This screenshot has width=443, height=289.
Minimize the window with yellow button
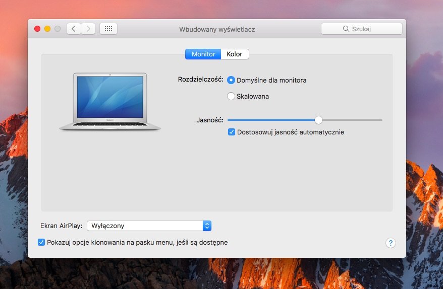pyautogui.click(x=47, y=29)
